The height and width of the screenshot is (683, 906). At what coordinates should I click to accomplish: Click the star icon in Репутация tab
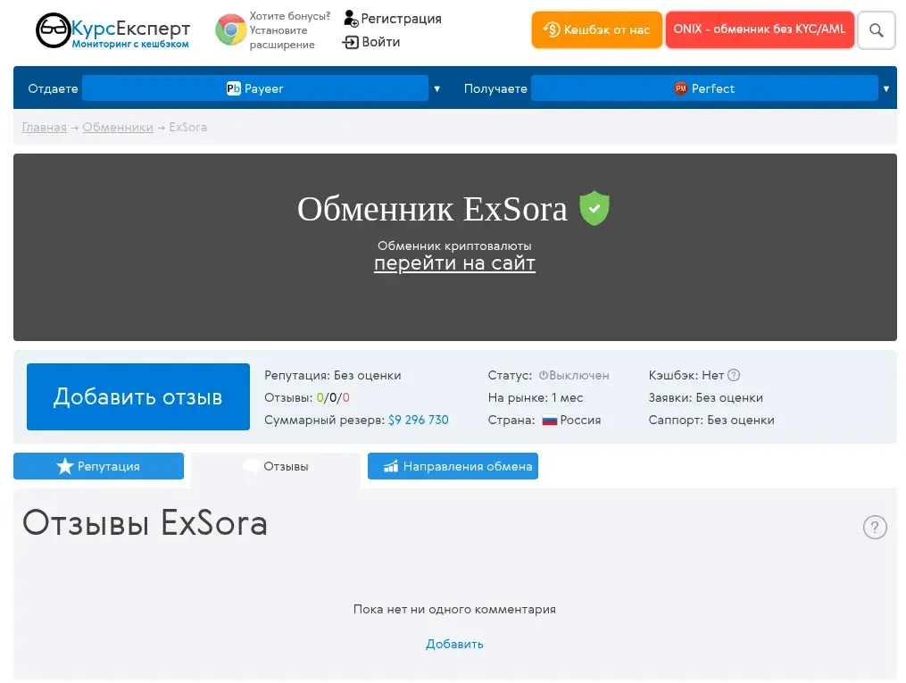click(x=64, y=466)
